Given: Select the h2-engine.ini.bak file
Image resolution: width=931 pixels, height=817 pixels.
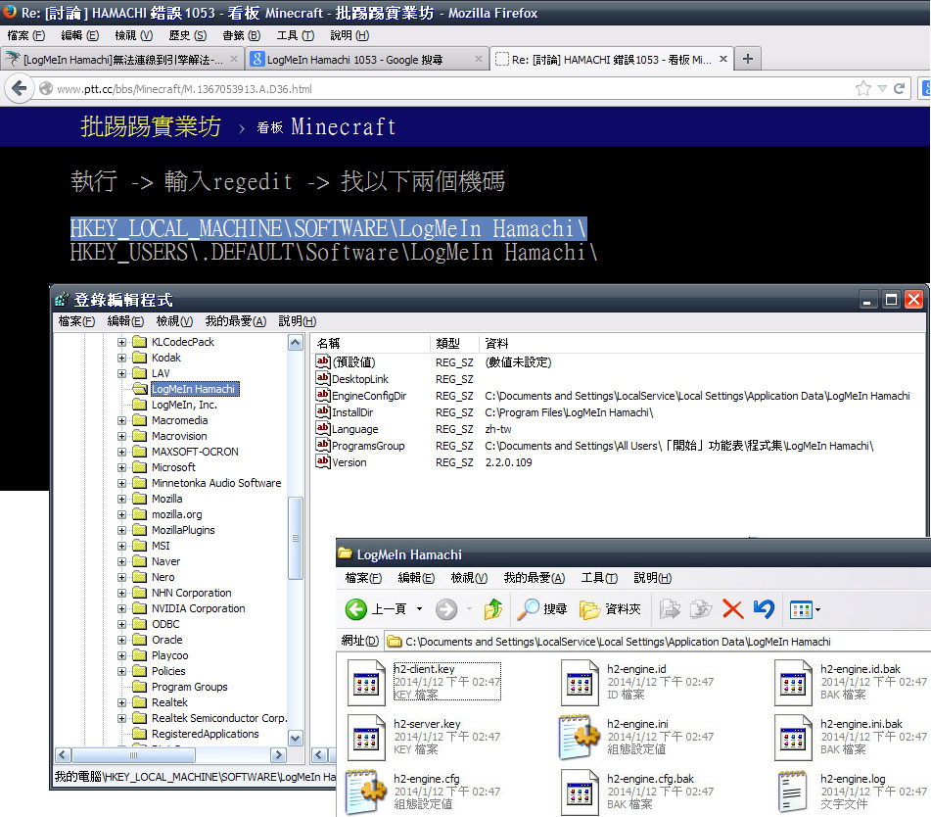Looking at the screenshot, I should click(851, 737).
